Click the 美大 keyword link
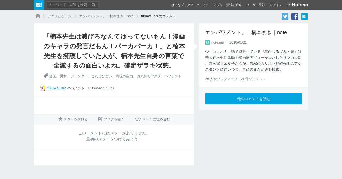Image resolution: width=342 pixels, height=179 pixels. click(209, 58)
